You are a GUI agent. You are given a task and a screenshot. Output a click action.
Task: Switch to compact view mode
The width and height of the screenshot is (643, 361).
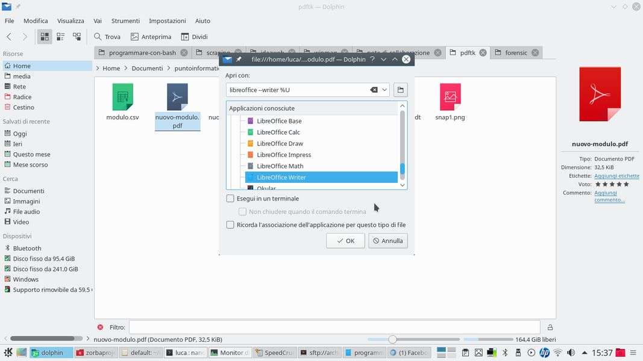(61, 37)
